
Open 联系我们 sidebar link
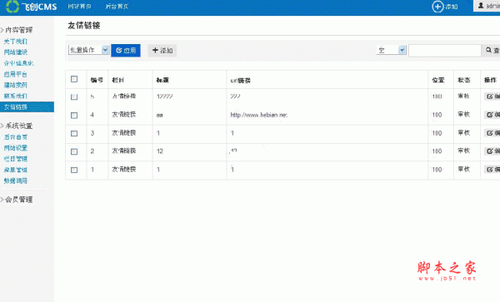tap(16, 96)
